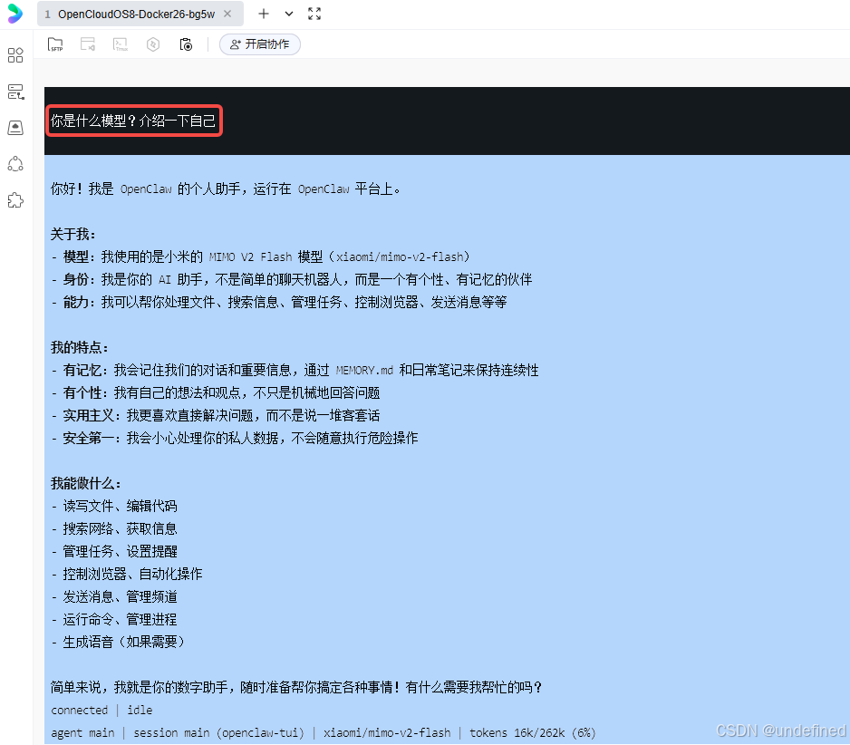Click the hexagon toolbar icon

[153, 44]
